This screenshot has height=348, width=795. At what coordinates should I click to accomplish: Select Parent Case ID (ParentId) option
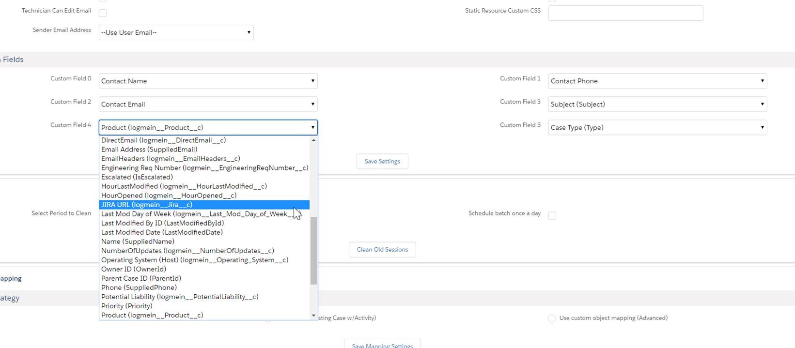pos(204,278)
